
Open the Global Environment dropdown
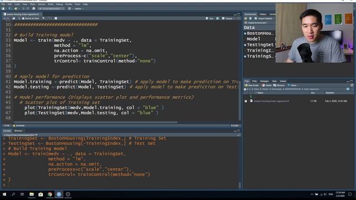tap(256, 23)
